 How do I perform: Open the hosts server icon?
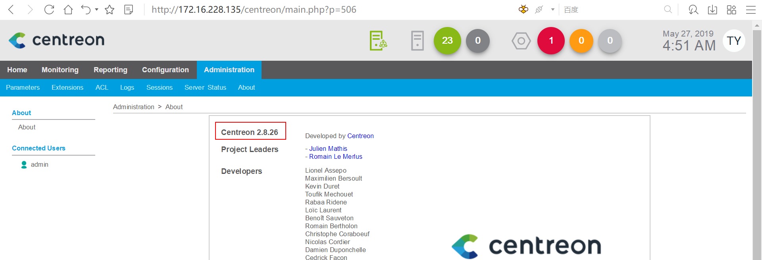417,40
